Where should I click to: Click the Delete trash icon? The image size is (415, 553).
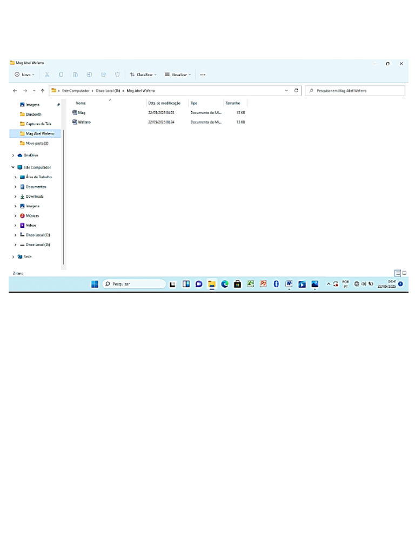click(117, 75)
